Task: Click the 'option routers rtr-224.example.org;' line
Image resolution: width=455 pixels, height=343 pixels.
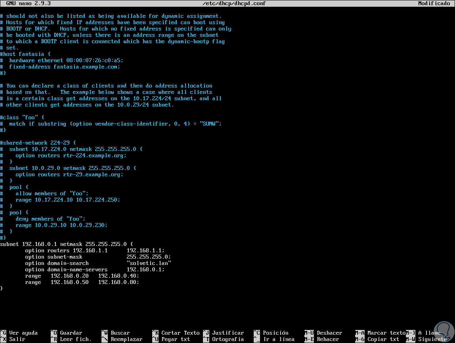Action: 63,156
